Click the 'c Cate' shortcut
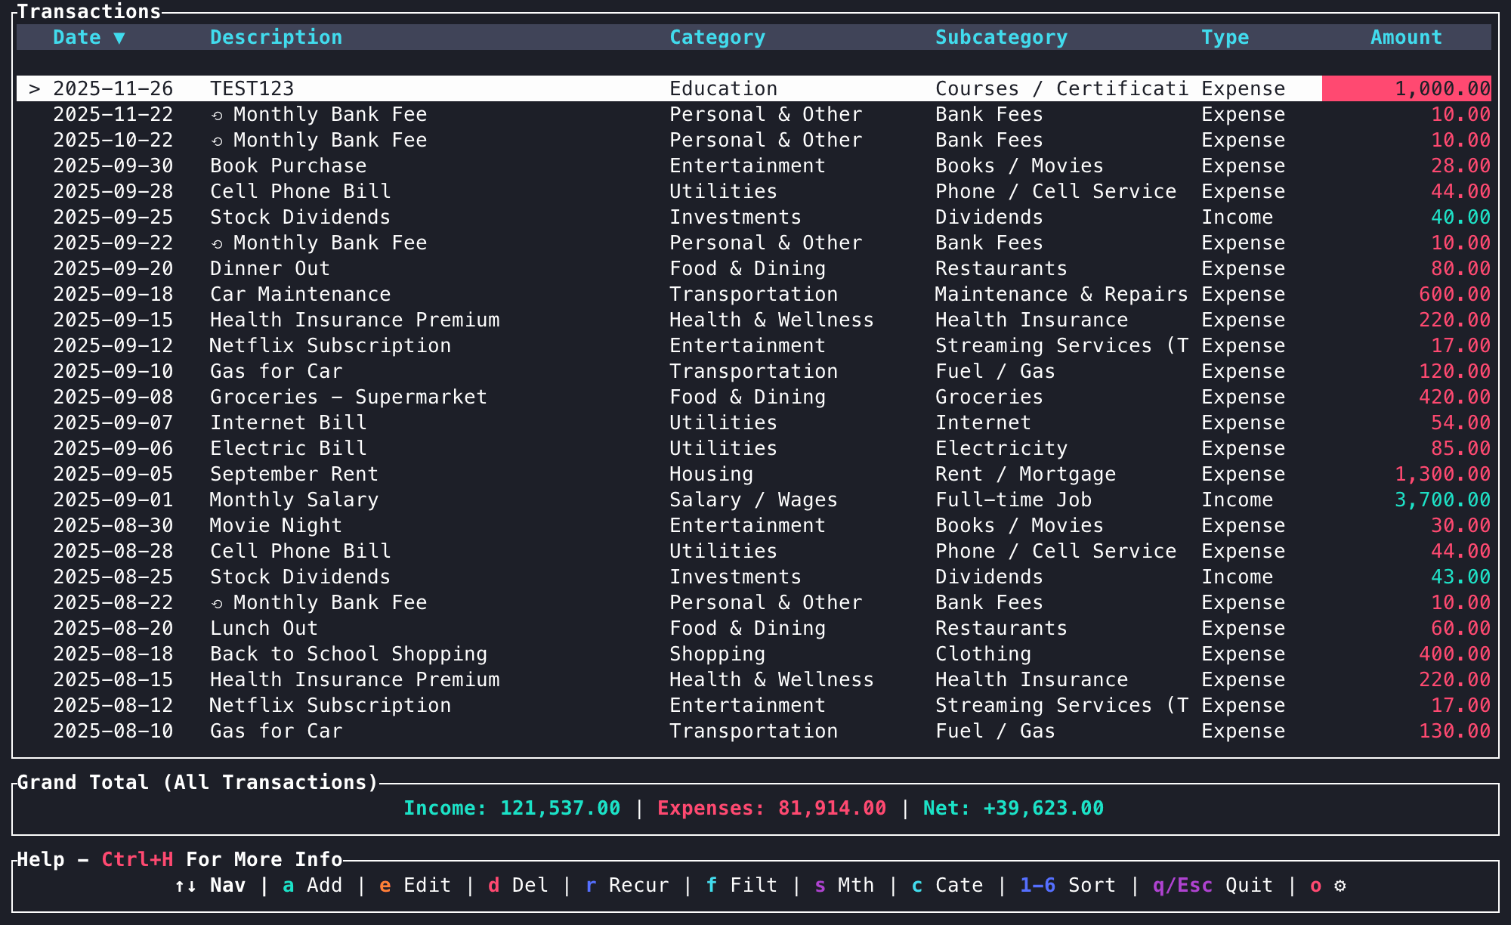1511x925 pixels. point(947,885)
